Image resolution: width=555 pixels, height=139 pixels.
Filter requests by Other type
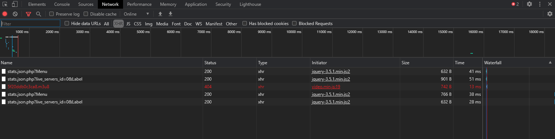coord(231,24)
